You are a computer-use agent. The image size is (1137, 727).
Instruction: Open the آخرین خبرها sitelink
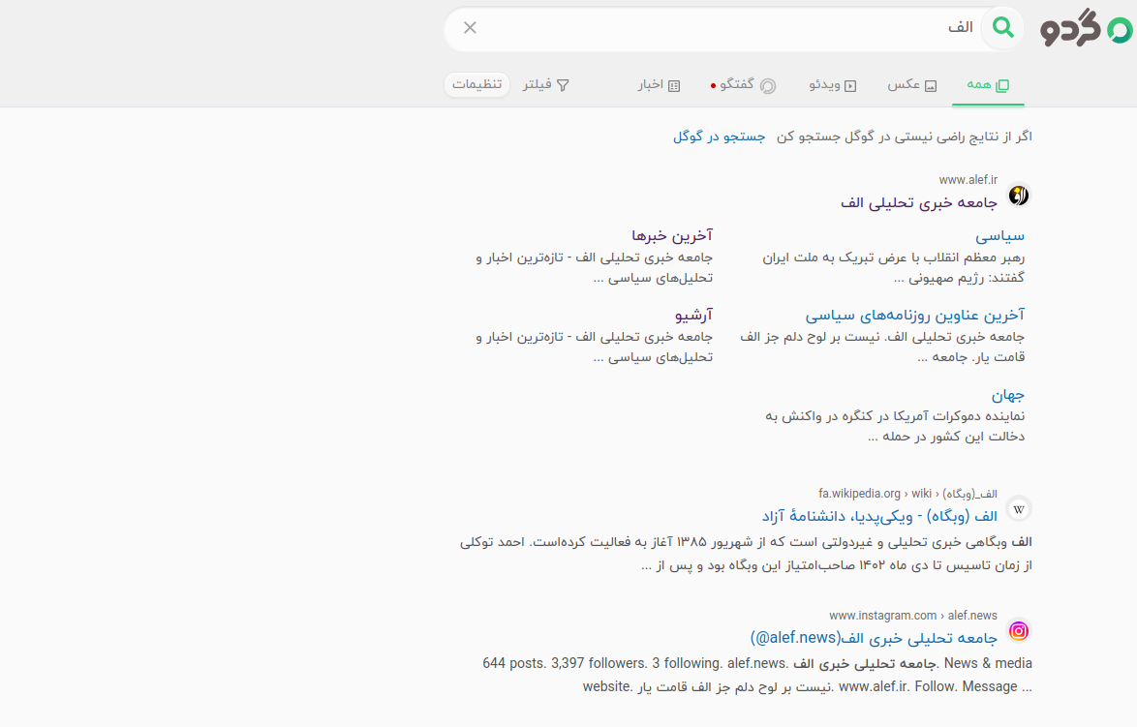672,235
